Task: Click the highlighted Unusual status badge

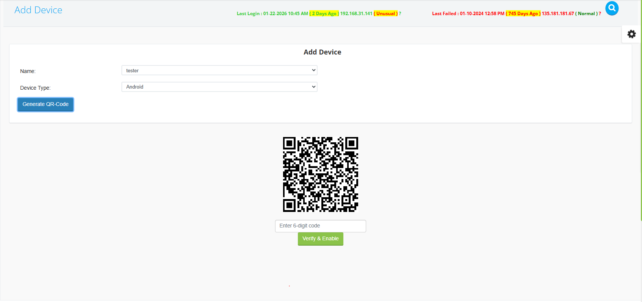Action: click(x=386, y=14)
